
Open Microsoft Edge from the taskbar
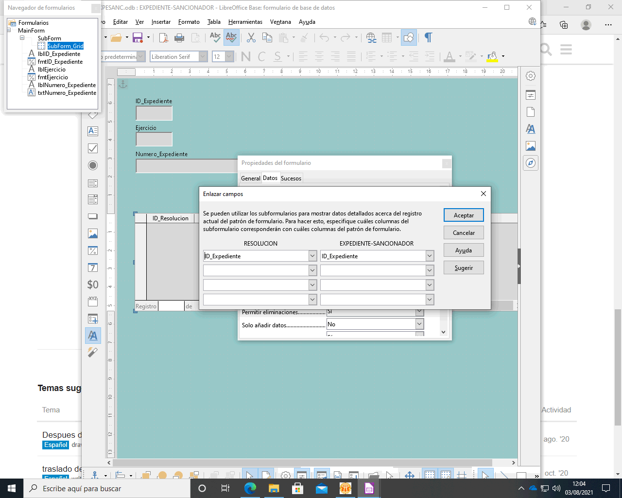(250, 488)
